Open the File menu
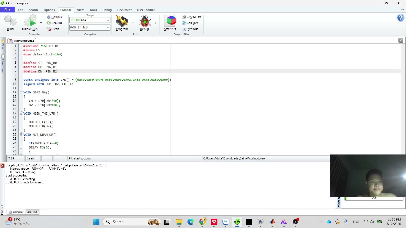The width and height of the screenshot is (406, 228). [x=7, y=10]
